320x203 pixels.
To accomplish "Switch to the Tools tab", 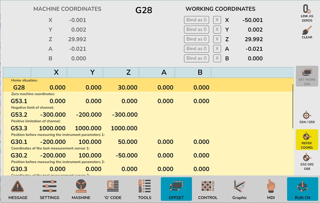I will click(144, 189).
